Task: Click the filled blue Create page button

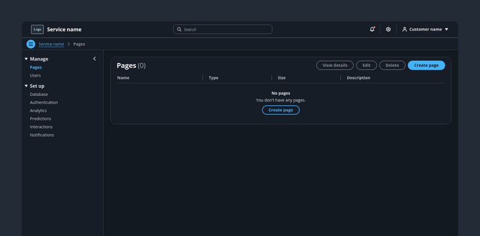Action: (x=426, y=65)
